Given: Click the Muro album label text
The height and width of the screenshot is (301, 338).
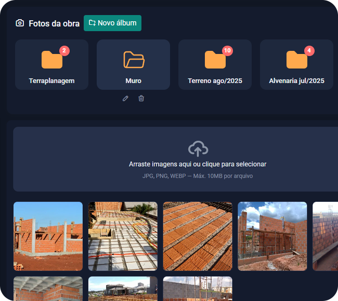Looking at the screenshot, I should pyautogui.click(x=134, y=81).
